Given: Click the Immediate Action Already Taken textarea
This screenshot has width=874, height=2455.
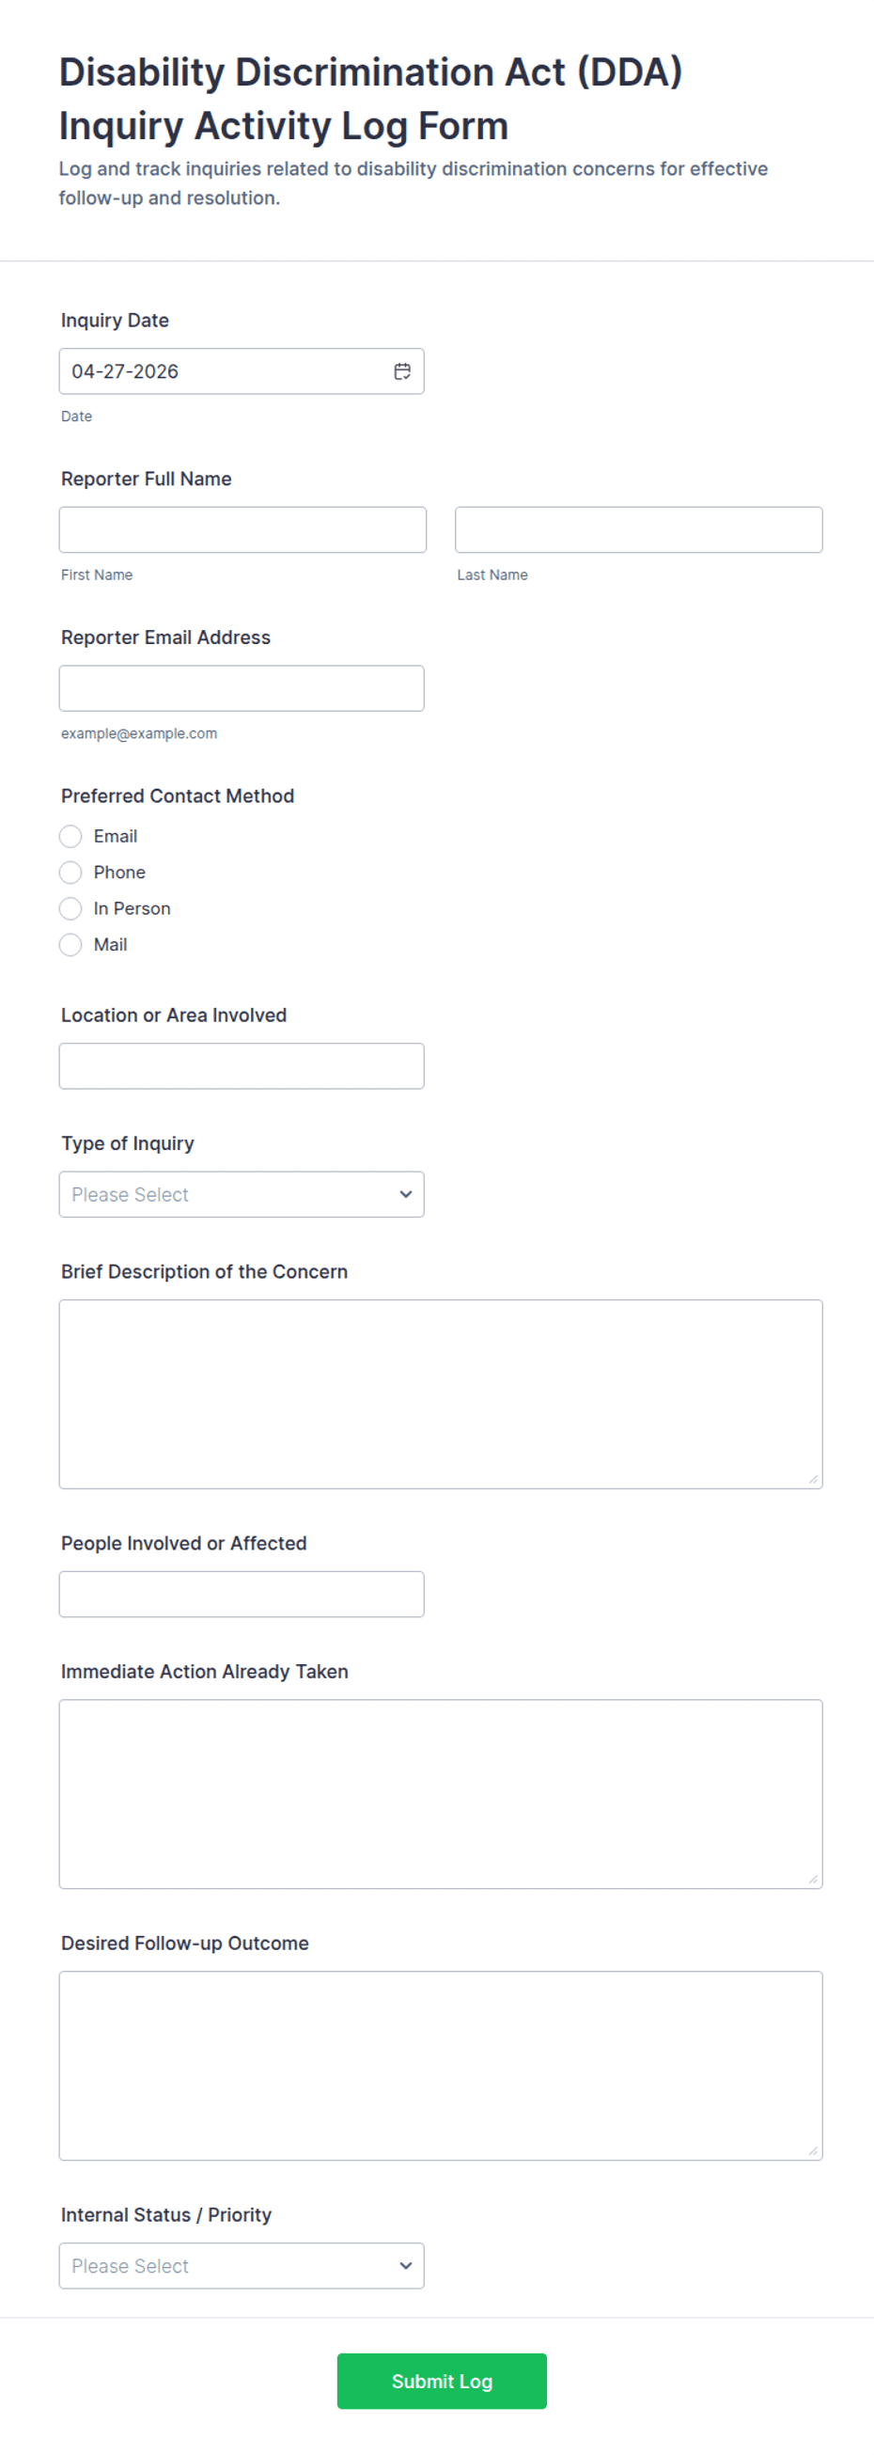Looking at the screenshot, I should (x=441, y=1793).
